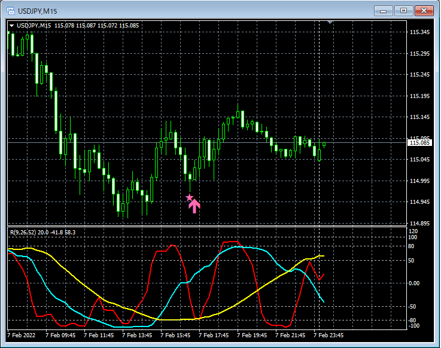This screenshot has width=441, height=348.
Task: Click the 114.895 price scale value
Action: click(420, 224)
